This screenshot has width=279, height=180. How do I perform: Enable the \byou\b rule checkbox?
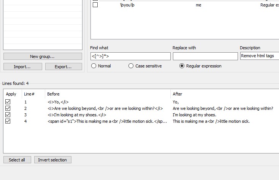pyautogui.click(x=95, y=5)
